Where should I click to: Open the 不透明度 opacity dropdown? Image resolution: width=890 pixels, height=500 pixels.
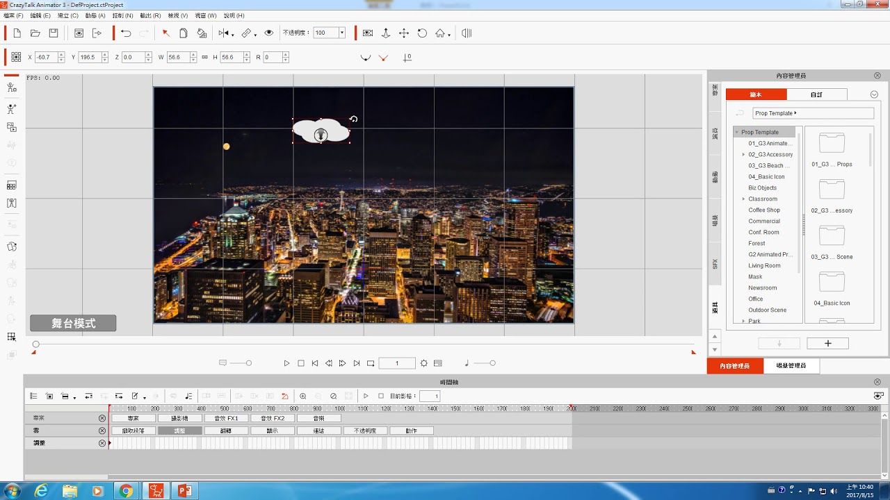click(x=341, y=33)
